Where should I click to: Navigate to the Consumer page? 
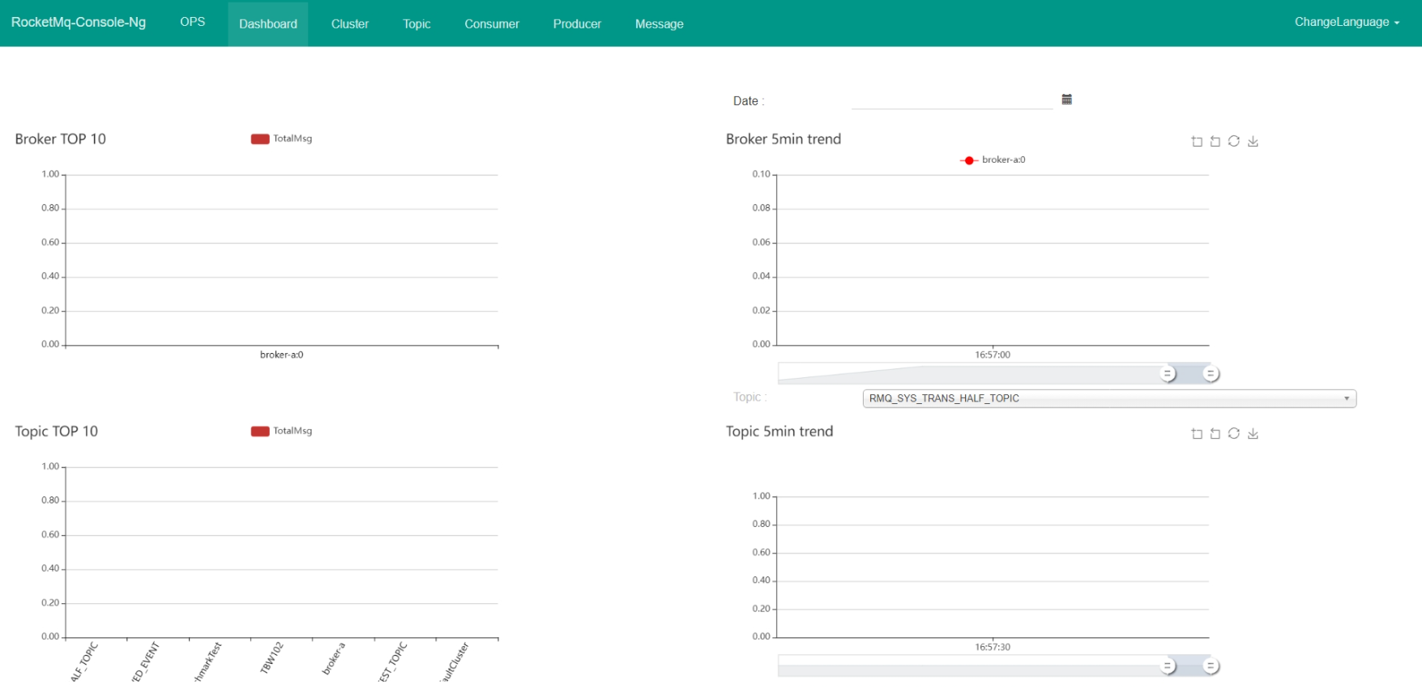point(492,23)
